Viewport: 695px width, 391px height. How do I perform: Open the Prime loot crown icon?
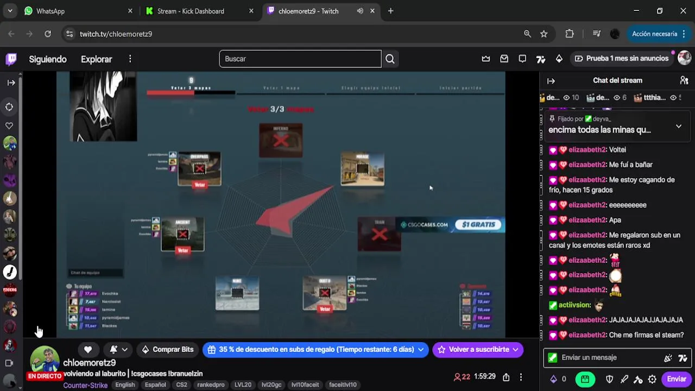point(486,59)
